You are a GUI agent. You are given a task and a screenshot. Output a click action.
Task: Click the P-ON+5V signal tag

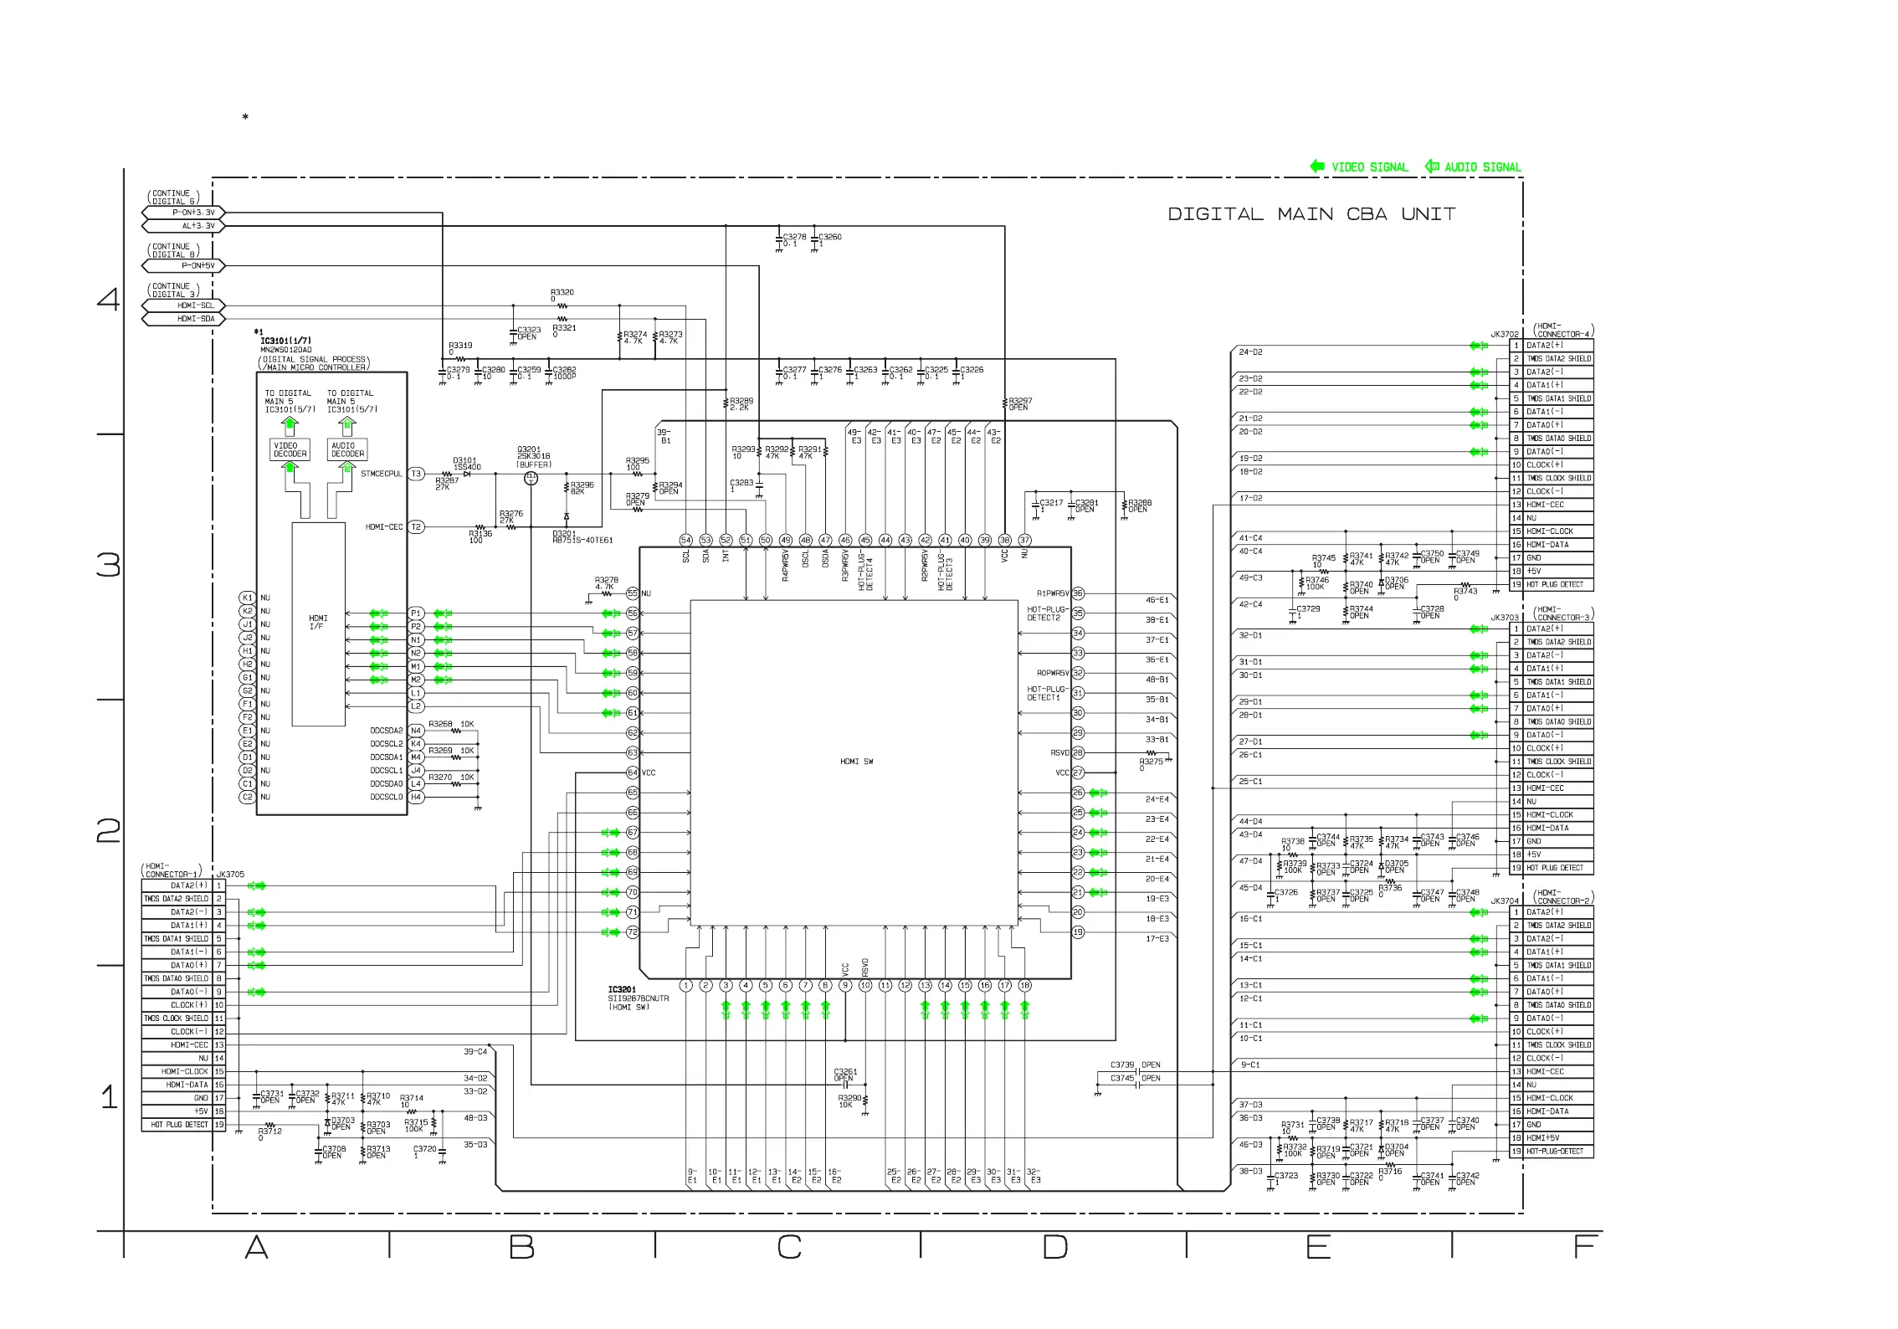coord(183,266)
